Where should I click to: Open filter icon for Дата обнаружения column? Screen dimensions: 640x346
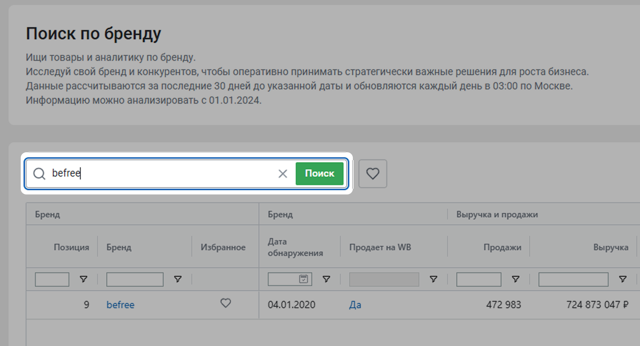326,279
